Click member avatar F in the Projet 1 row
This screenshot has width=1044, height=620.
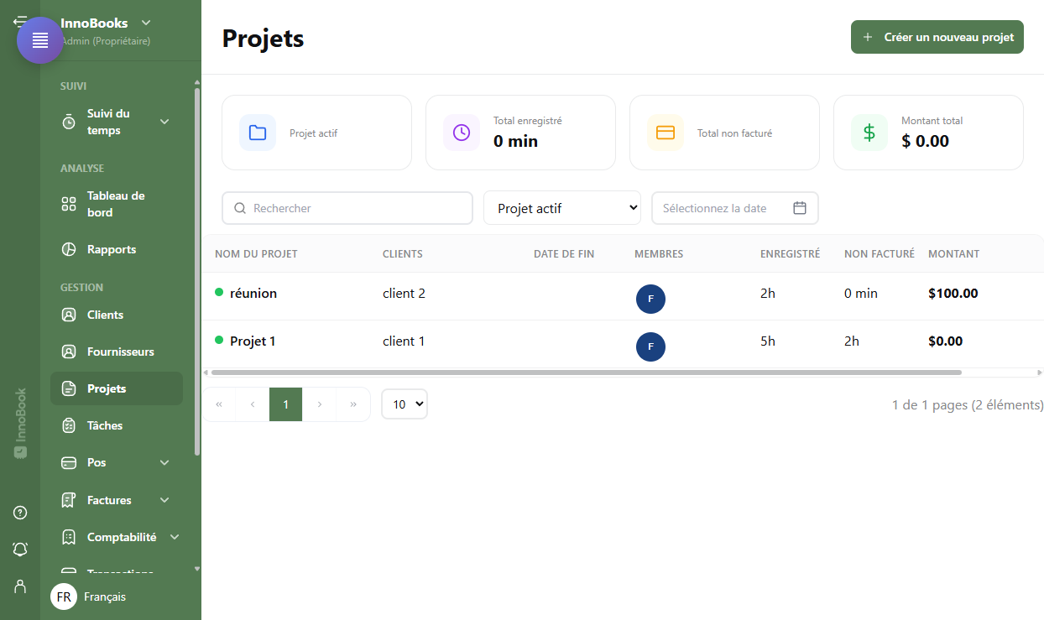[650, 346]
